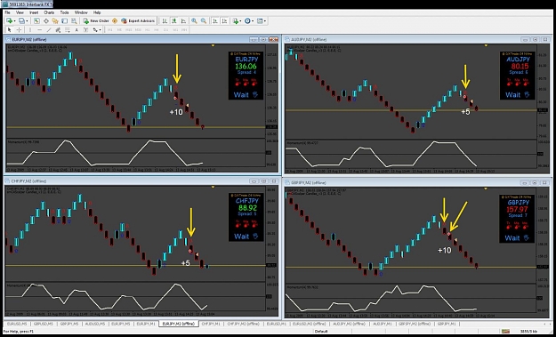Viewport: 556px width, 337px height.
Task: Select the text tool A
Action: [77, 30]
